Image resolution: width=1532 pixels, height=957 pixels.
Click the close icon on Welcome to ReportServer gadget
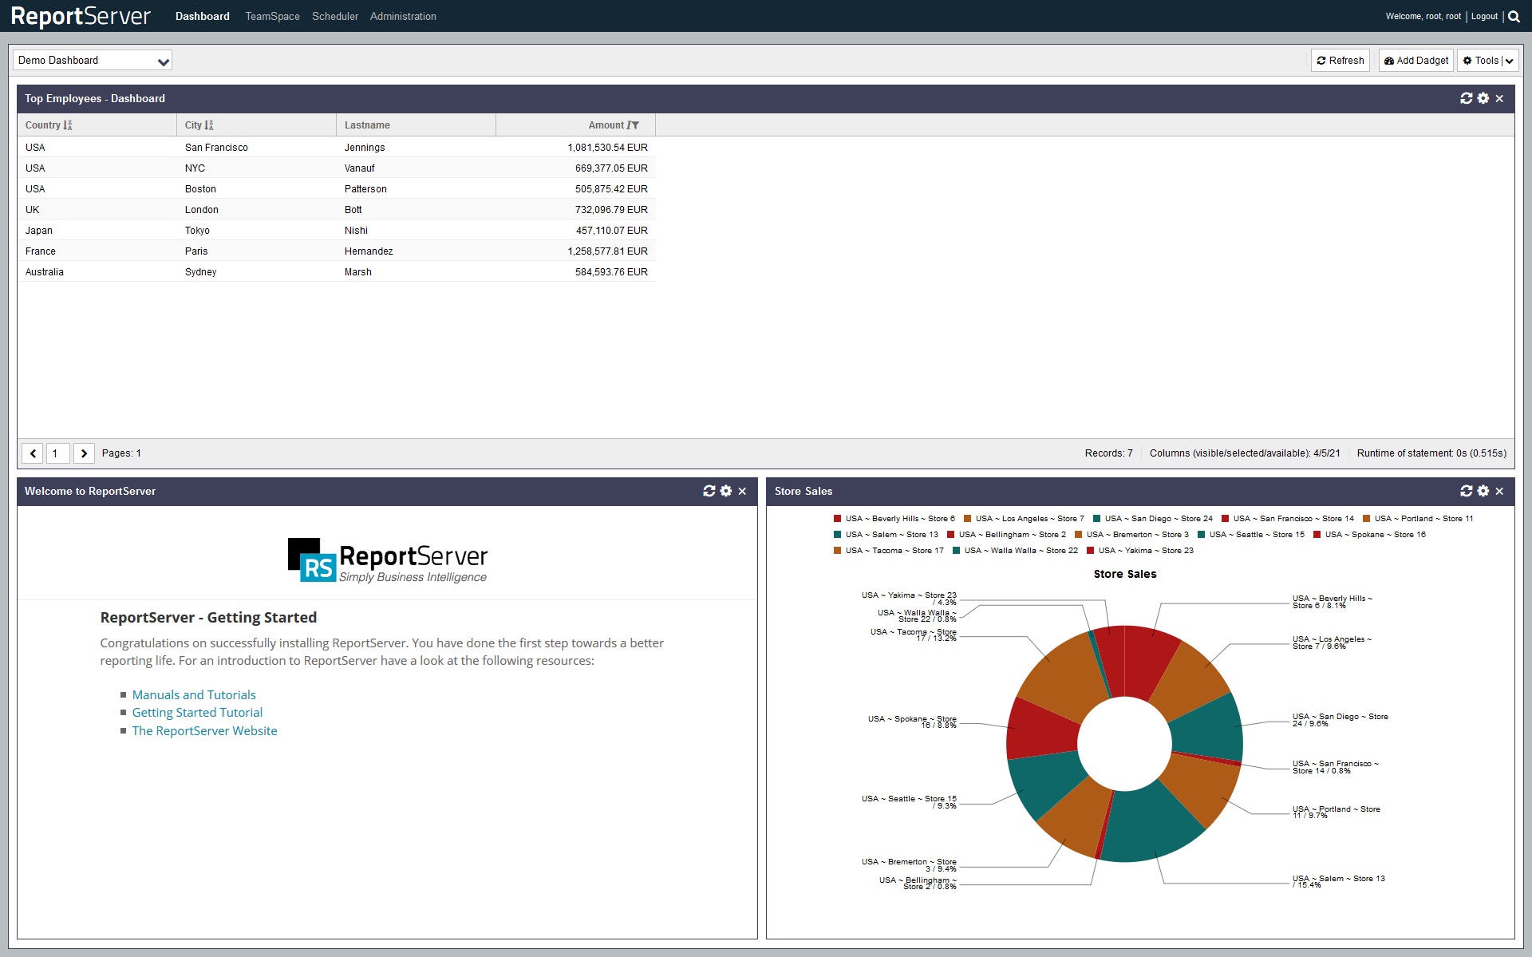point(744,492)
